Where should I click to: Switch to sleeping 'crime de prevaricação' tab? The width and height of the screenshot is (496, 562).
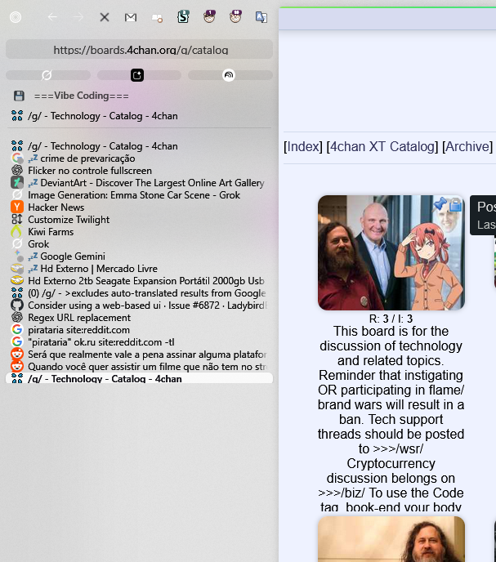click(x=139, y=158)
